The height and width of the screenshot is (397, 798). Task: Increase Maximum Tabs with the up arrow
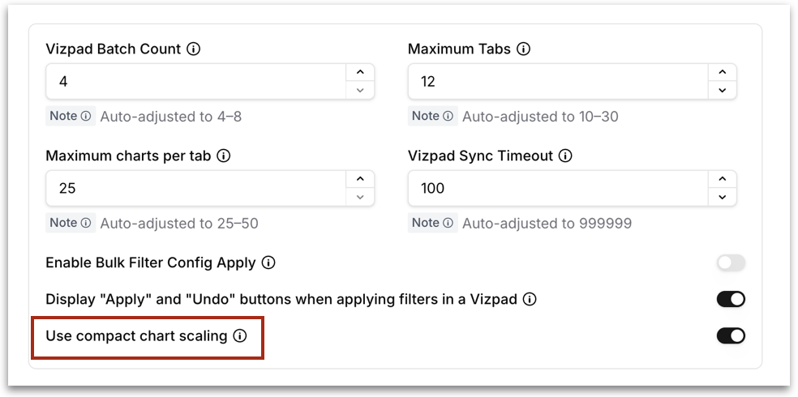pyautogui.click(x=722, y=72)
